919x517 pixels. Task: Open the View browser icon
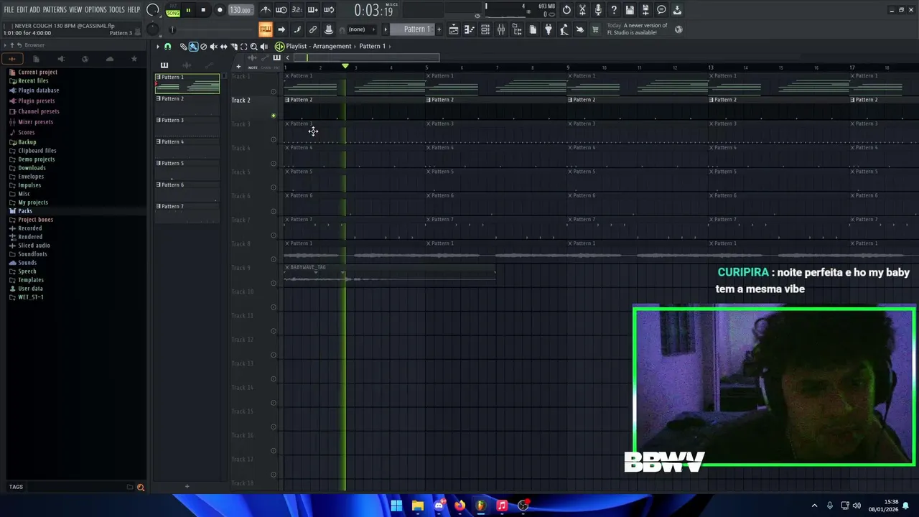(x=517, y=29)
